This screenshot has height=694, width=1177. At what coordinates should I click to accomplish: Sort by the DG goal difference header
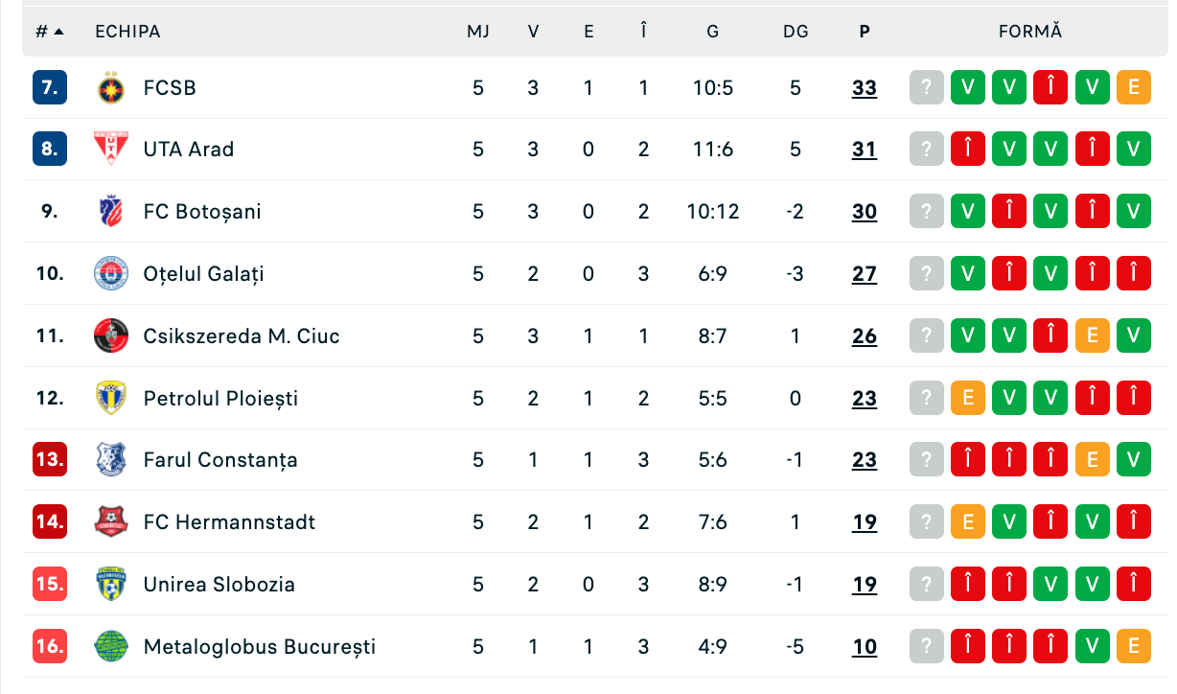[x=796, y=32]
